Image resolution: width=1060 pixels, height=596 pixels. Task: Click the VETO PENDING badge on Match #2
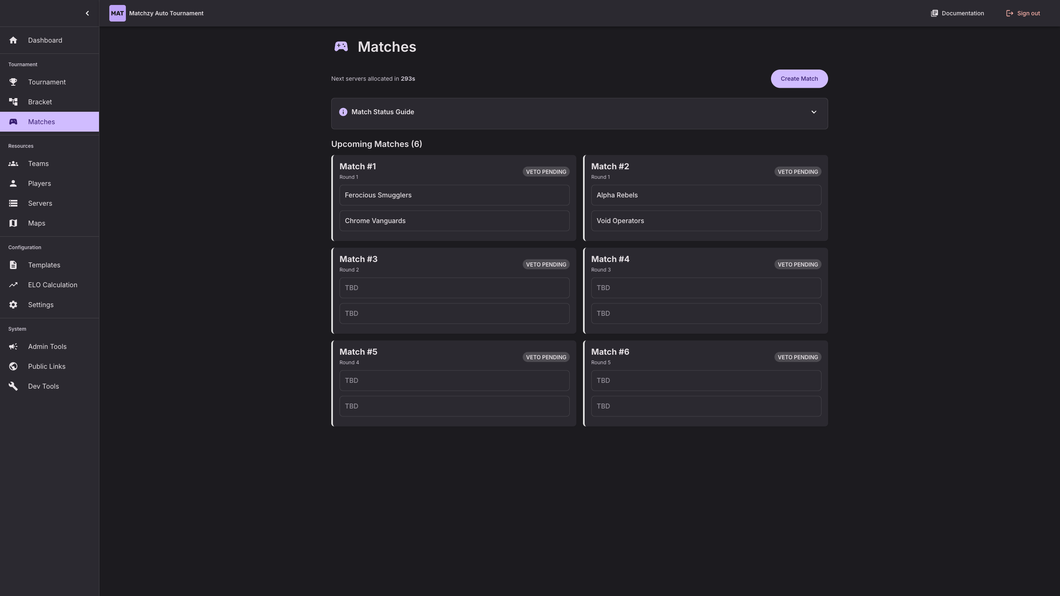pos(797,171)
